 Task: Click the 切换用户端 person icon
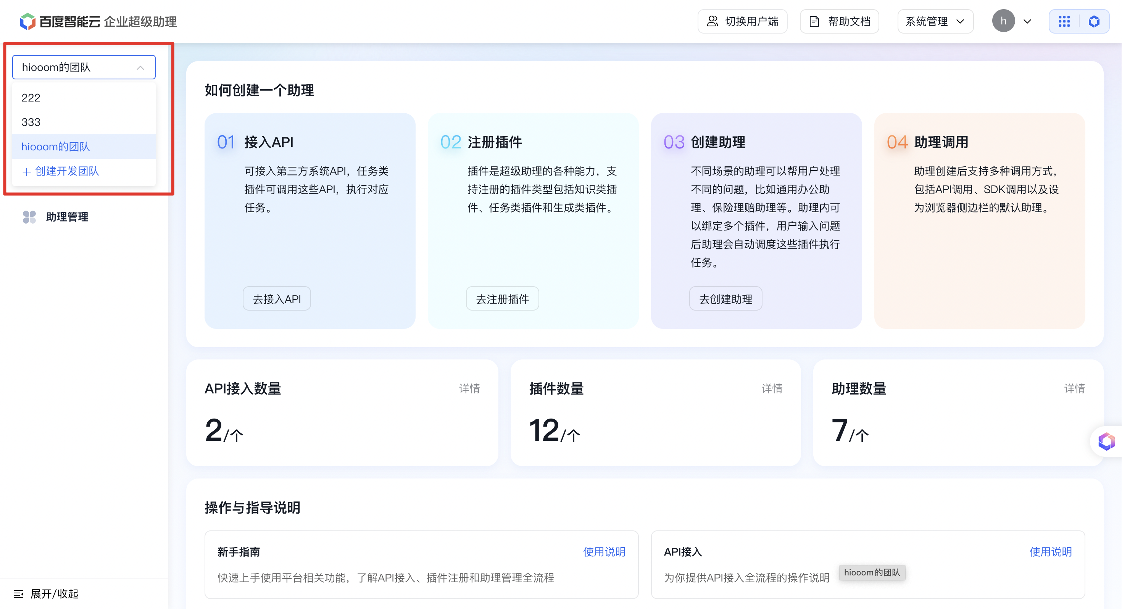(712, 21)
